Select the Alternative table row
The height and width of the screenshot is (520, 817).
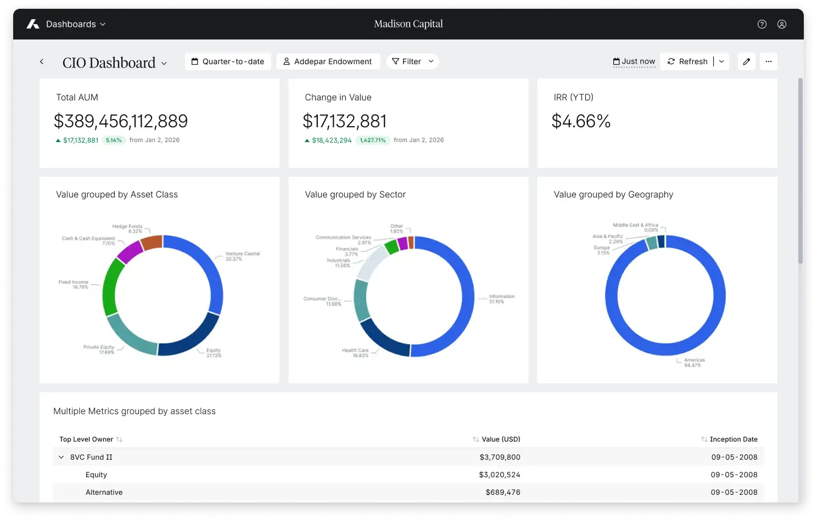point(408,492)
